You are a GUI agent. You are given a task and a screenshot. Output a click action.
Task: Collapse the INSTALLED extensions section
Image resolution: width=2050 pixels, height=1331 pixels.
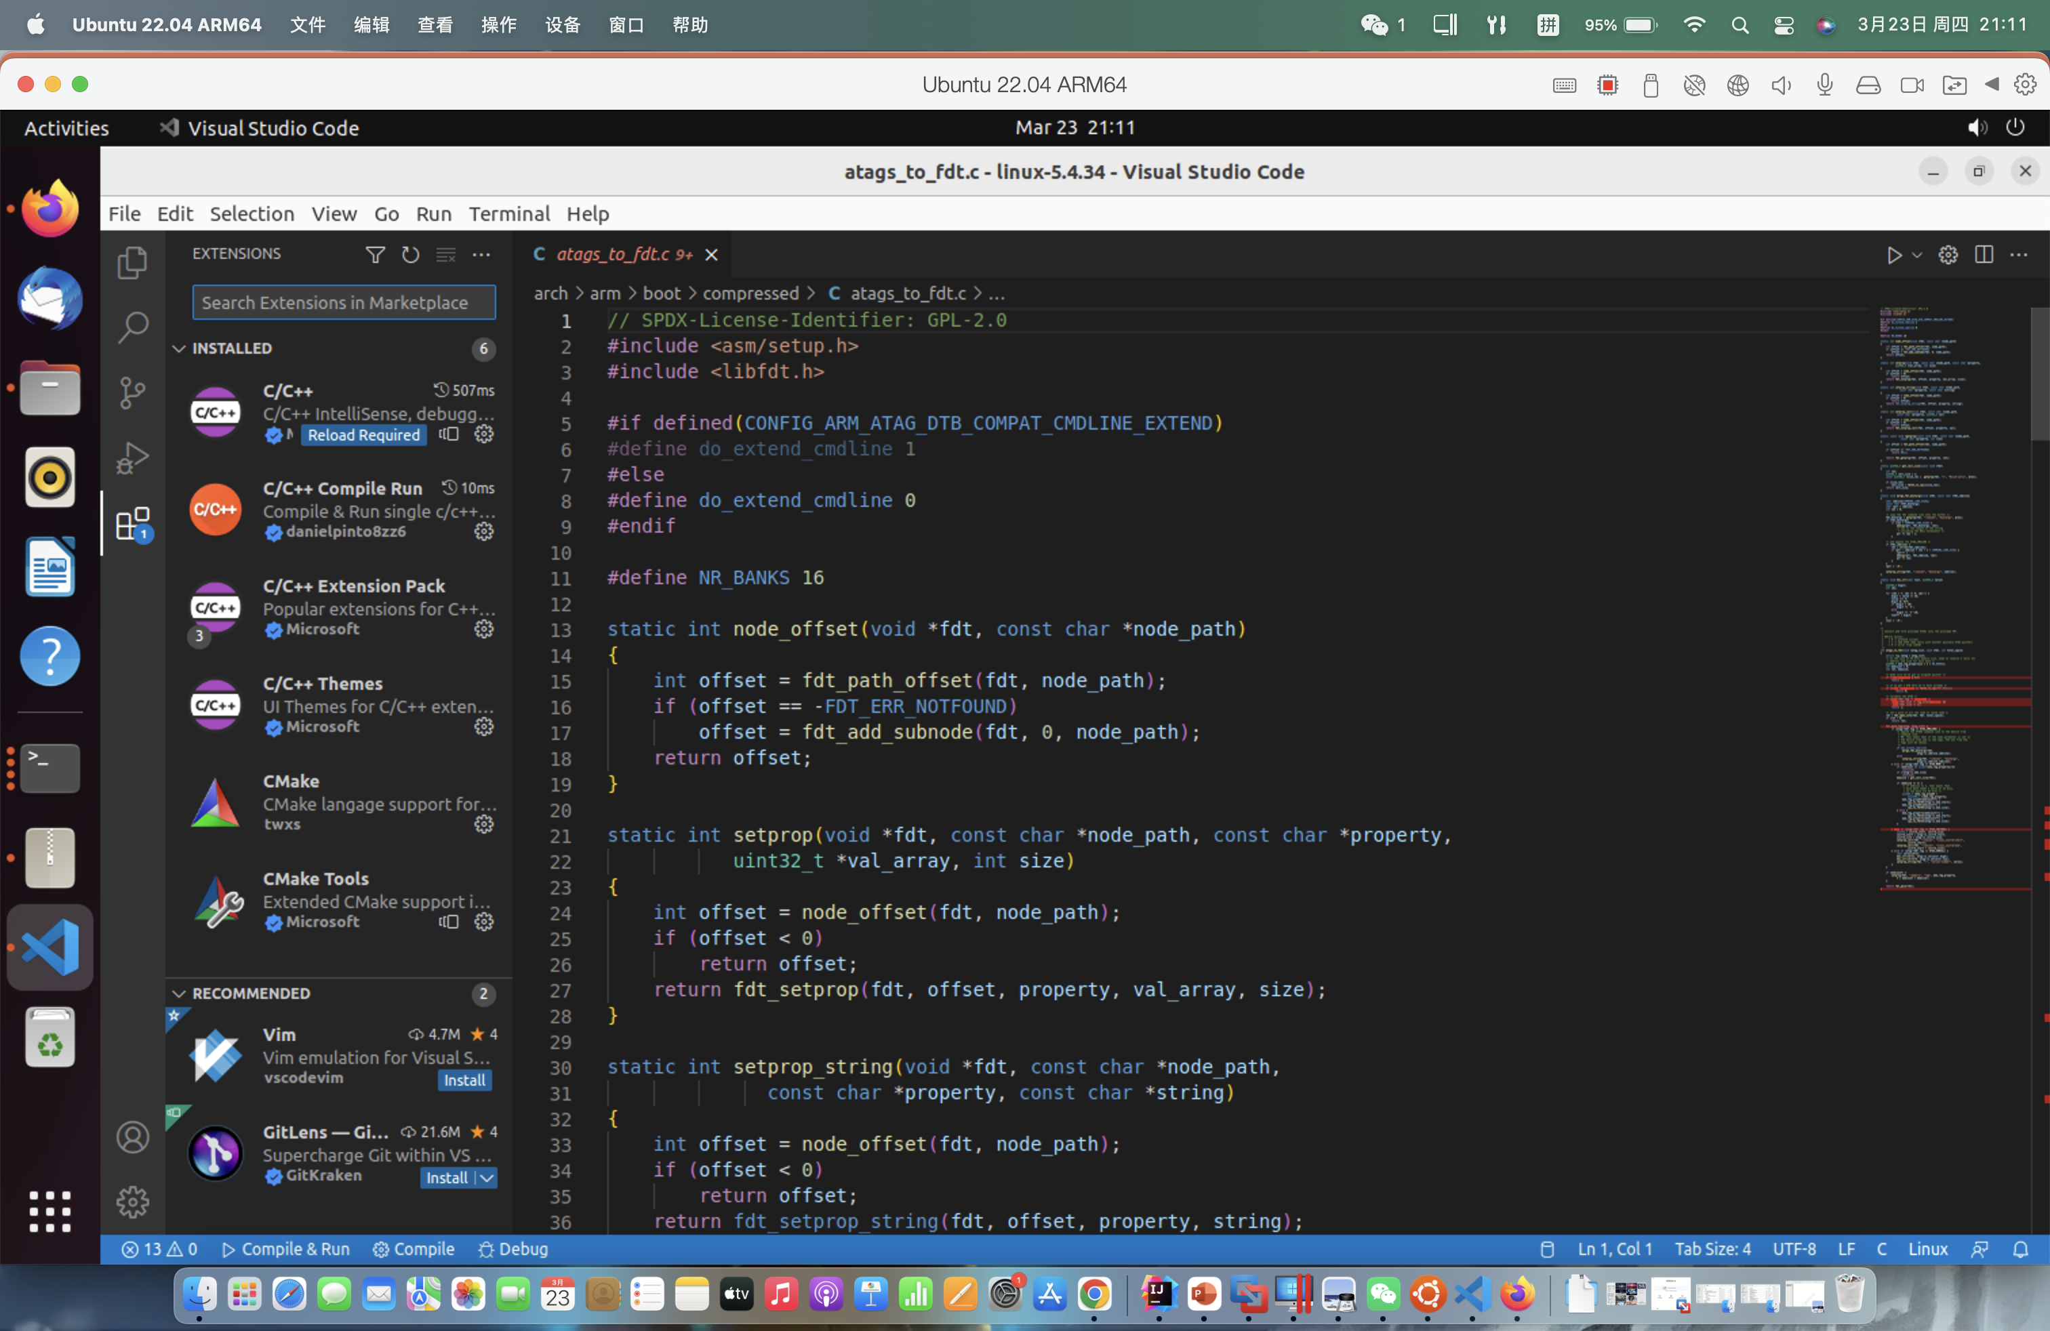point(178,348)
